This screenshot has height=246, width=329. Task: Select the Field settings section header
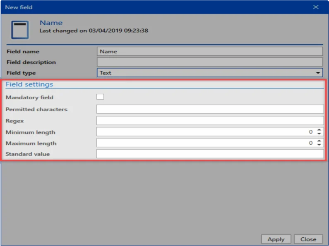[x=29, y=84]
